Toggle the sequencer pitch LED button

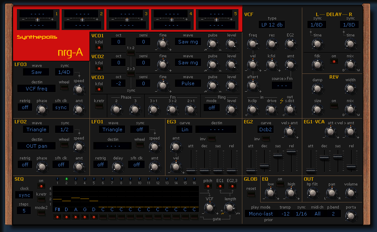coord(208,186)
